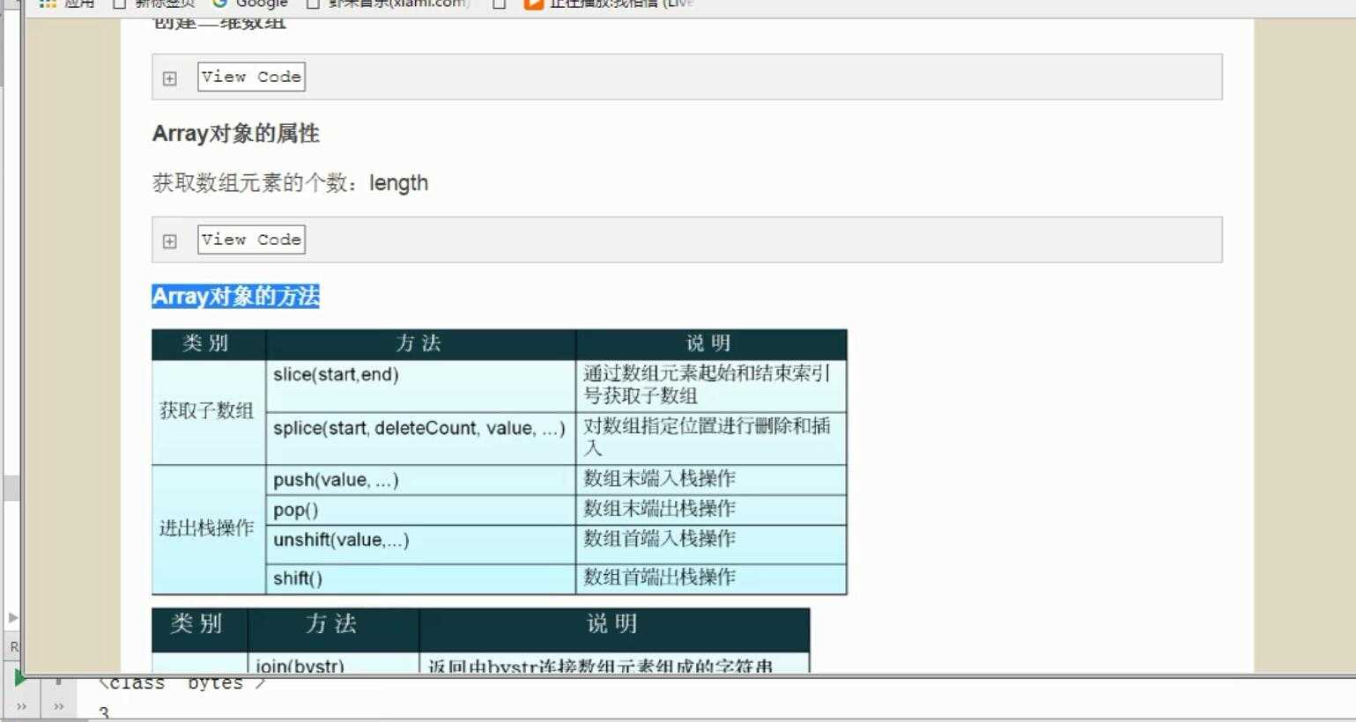This screenshot has width=1356, height=722.
Task: Click text 获取数组元素的个数: length
Action: click(290, 183)
